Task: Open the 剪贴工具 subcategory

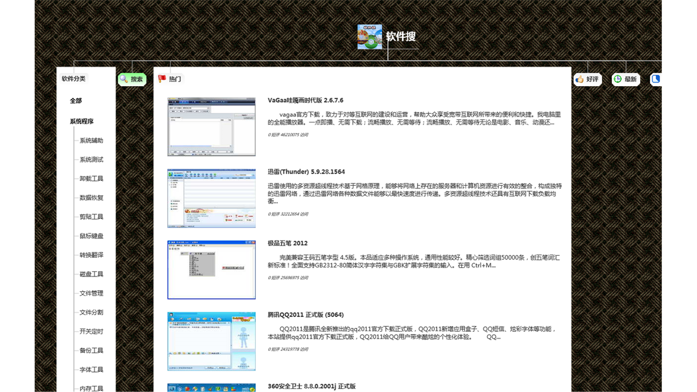Action: (x=91, y=217)
